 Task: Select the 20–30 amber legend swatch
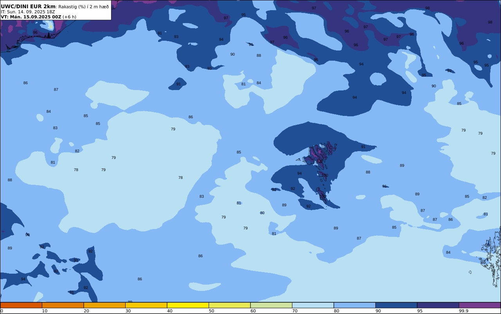point(105,305)
